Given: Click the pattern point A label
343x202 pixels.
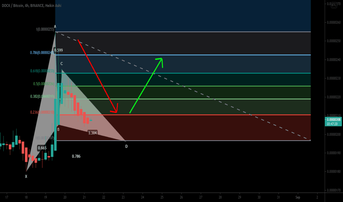Looking at the screenshot, I should point(55,27).
